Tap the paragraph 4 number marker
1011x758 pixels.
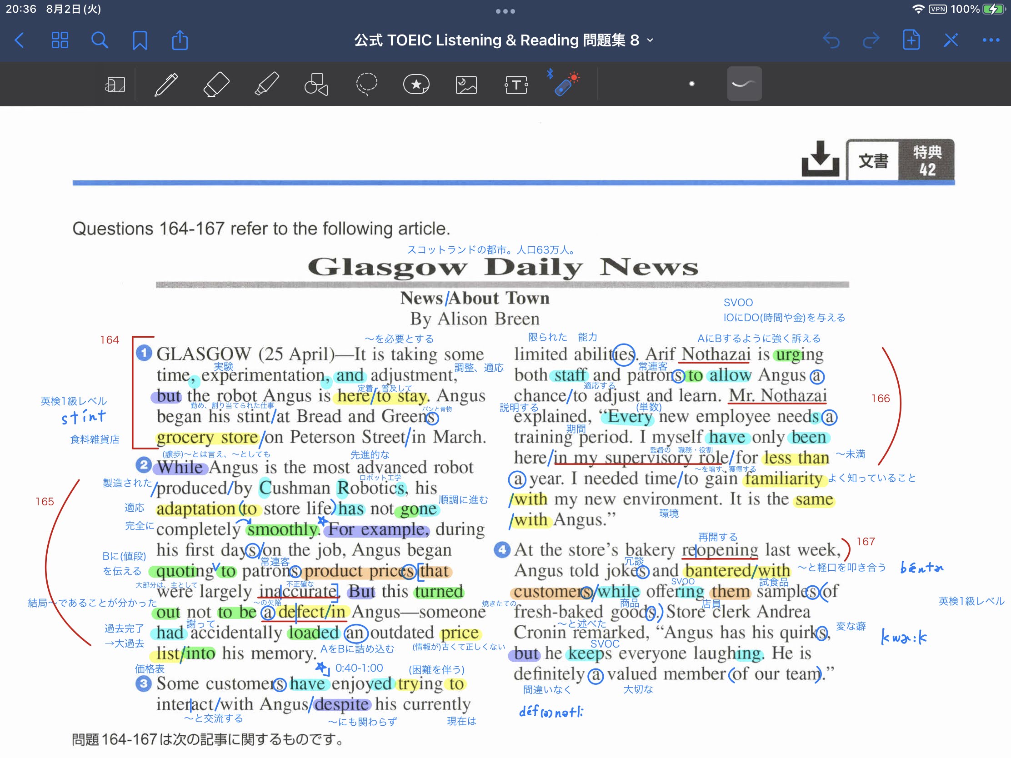coord(502,549)
